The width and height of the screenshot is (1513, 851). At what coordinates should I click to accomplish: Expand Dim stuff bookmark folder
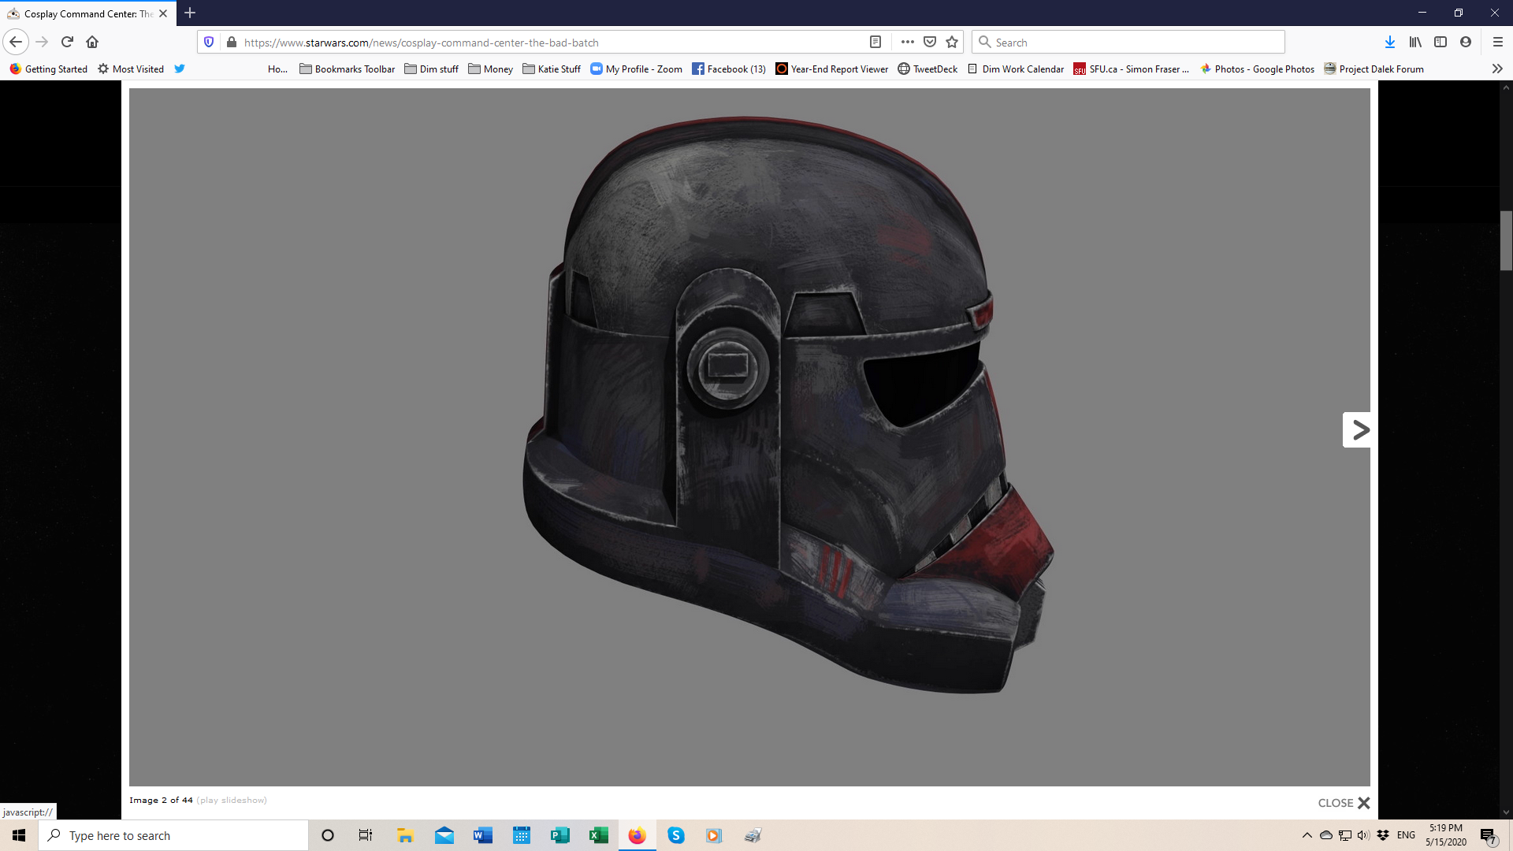pos(432,69)
